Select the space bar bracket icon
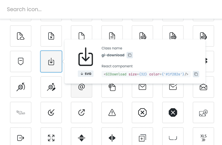Image resolution: width=222 pixels, height=145 pixels. 173,136
